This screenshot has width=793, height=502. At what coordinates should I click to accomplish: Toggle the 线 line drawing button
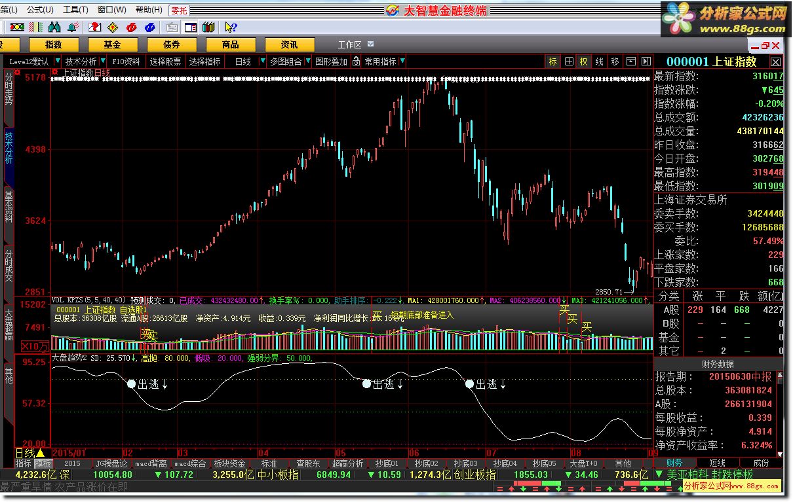[599, 62]
